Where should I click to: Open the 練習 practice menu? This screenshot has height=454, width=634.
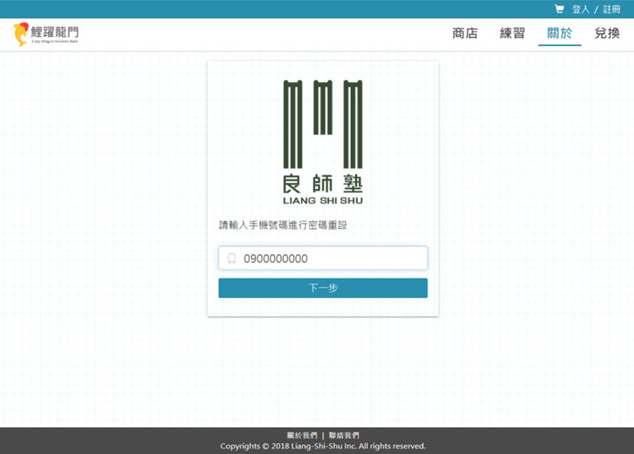tap(513, 33)
